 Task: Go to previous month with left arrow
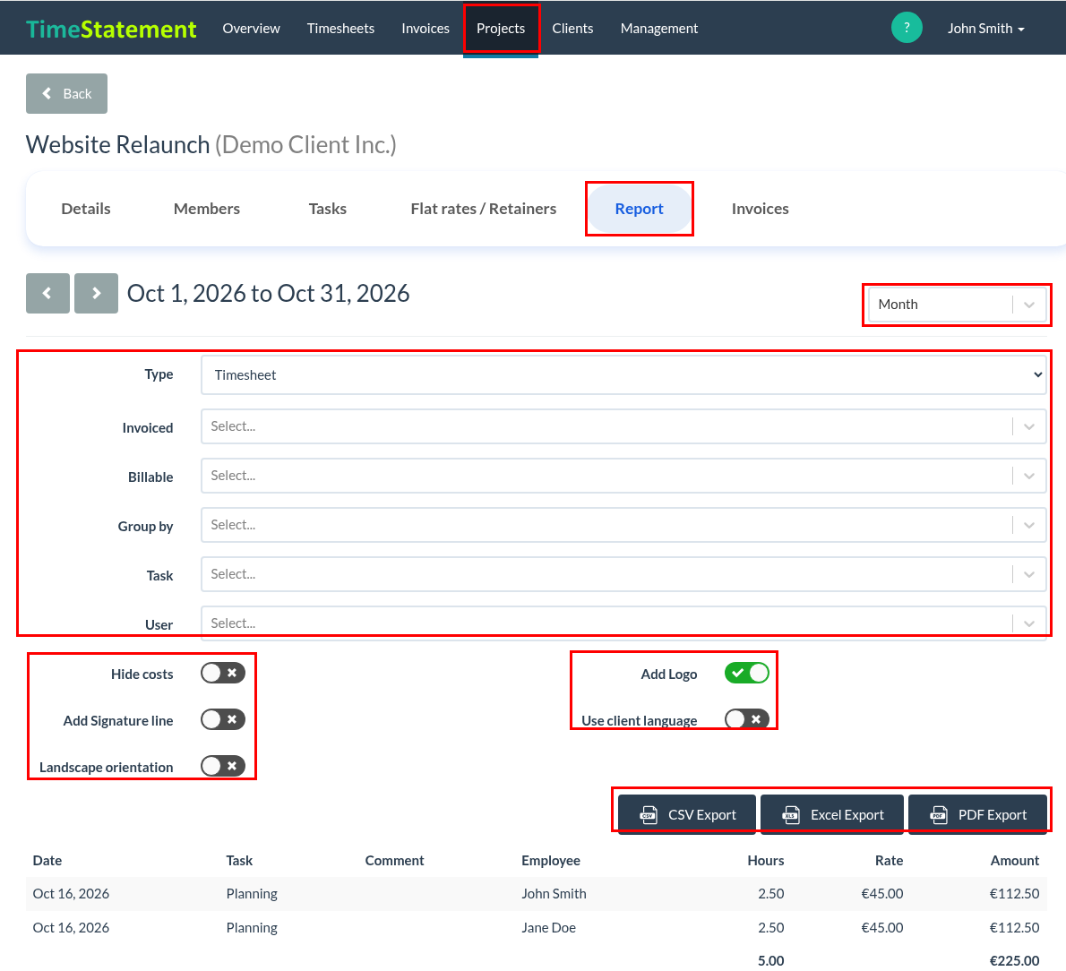[47, 293]
